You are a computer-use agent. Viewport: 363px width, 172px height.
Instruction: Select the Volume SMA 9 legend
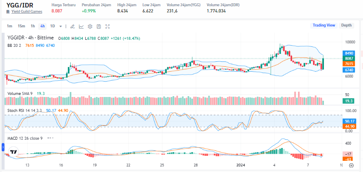tap(20, 94)
